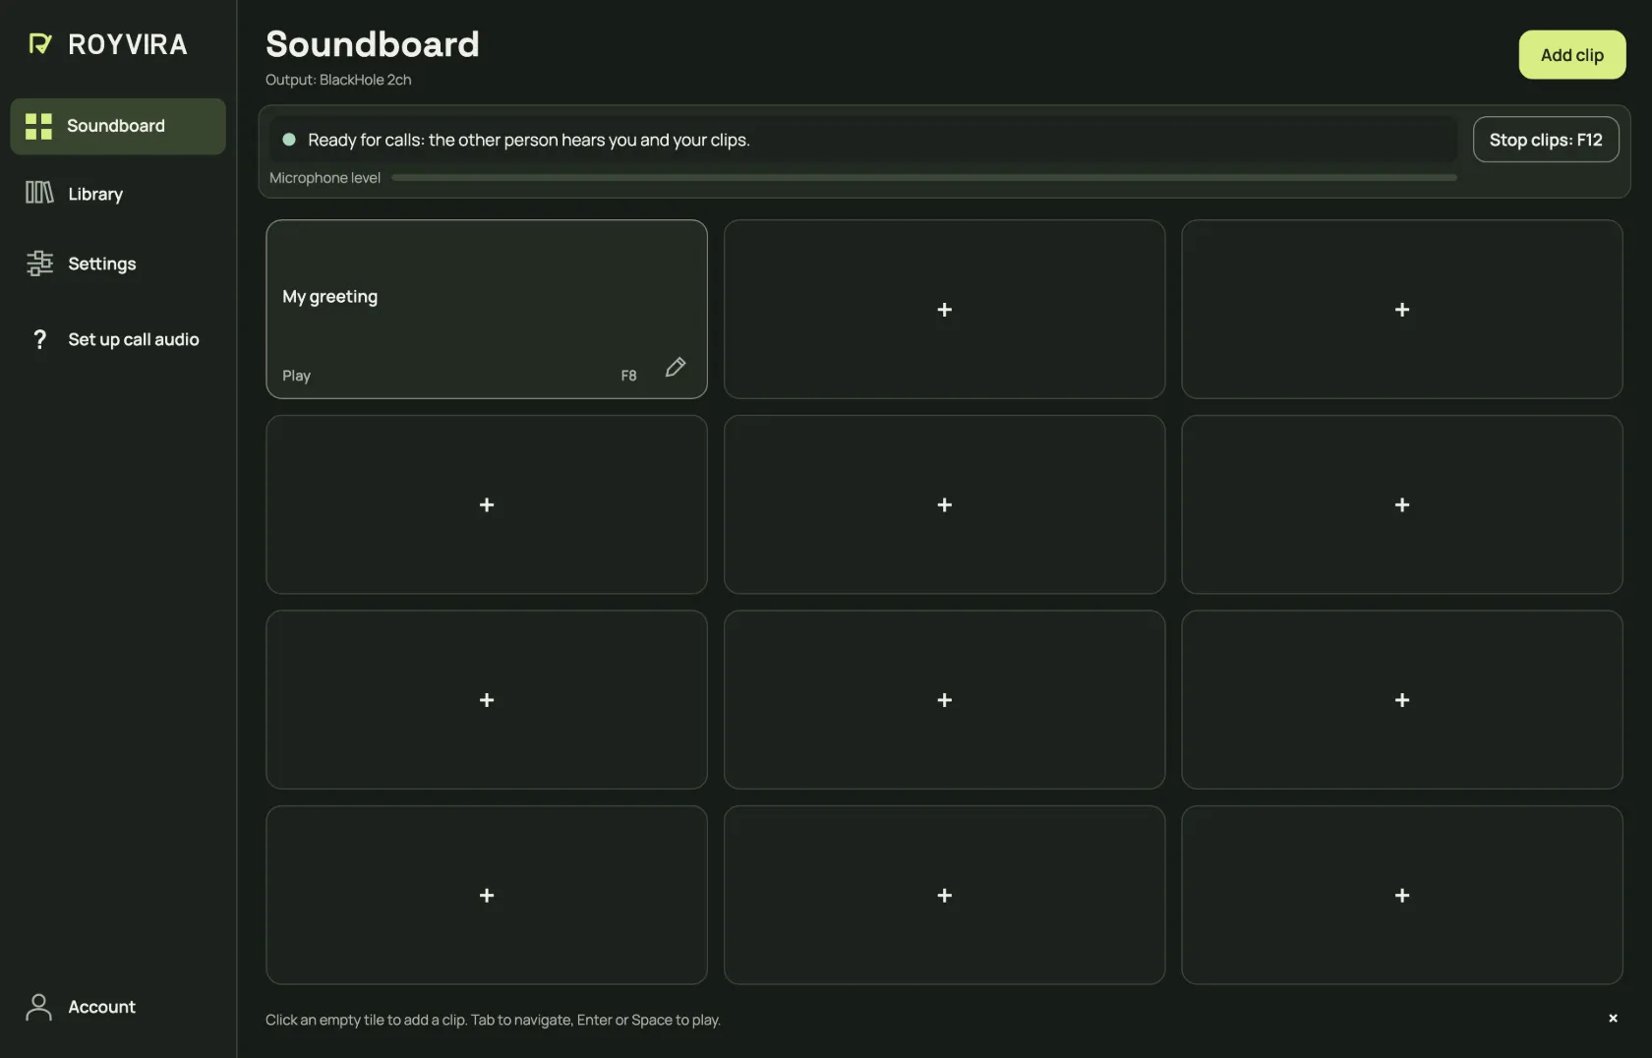
Task: Click the Settings sliders icon
Action: [x=38, y=263]
